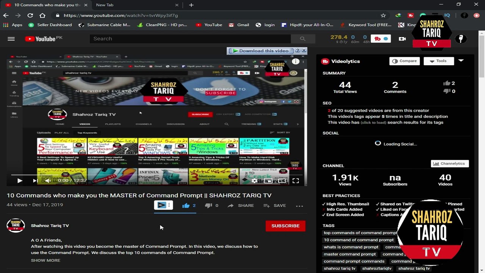Click the video info icon in player

tap(296, 61)
